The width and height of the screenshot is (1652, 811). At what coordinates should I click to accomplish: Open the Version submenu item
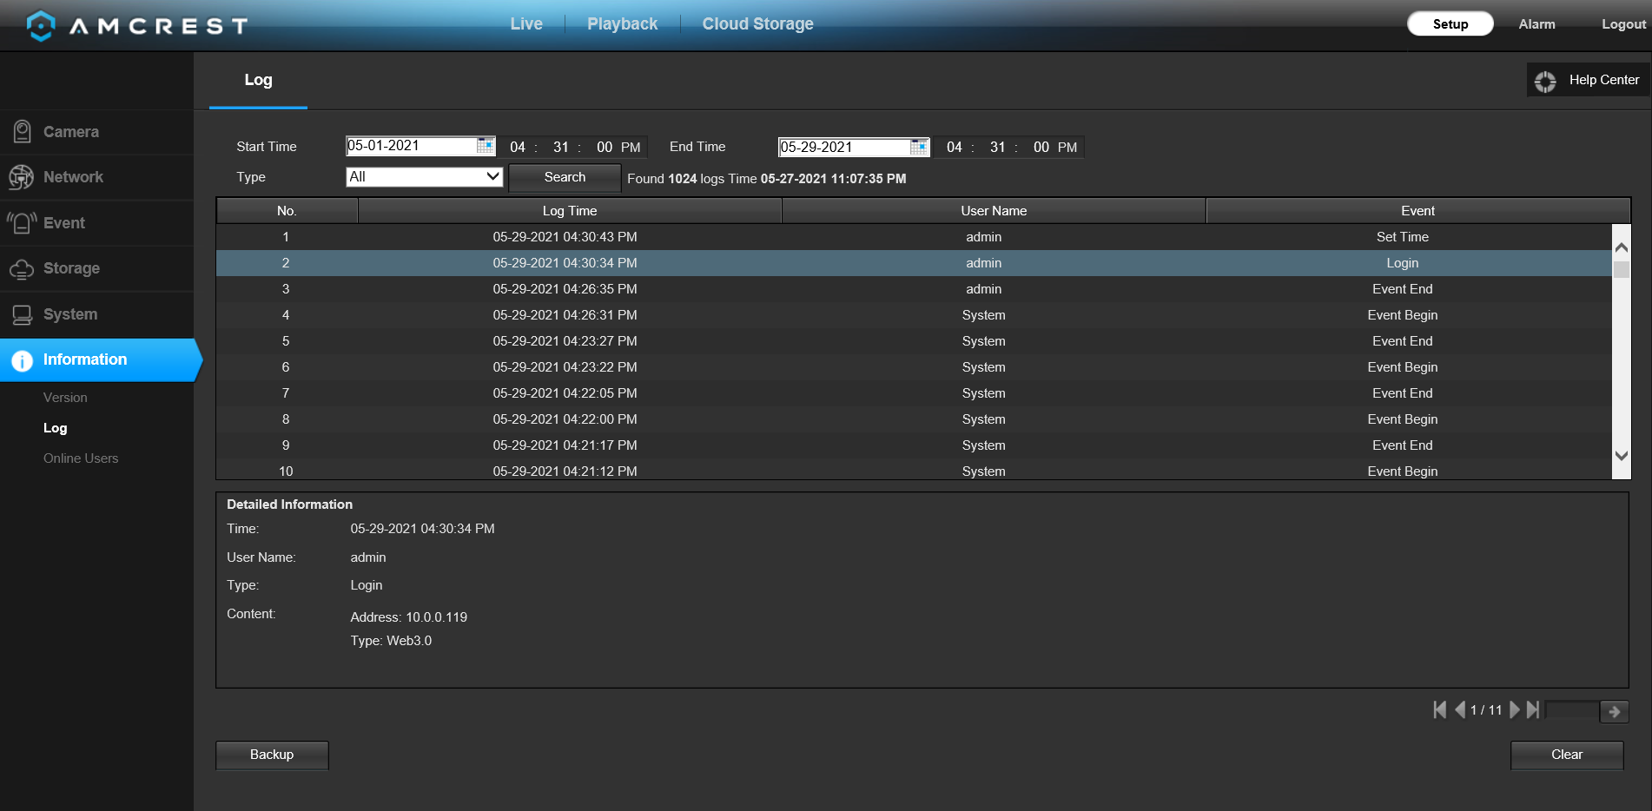(x=65, y=398)
